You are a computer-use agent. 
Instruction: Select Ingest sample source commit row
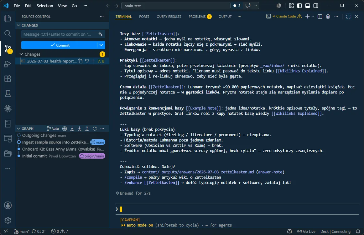point(62,142)
